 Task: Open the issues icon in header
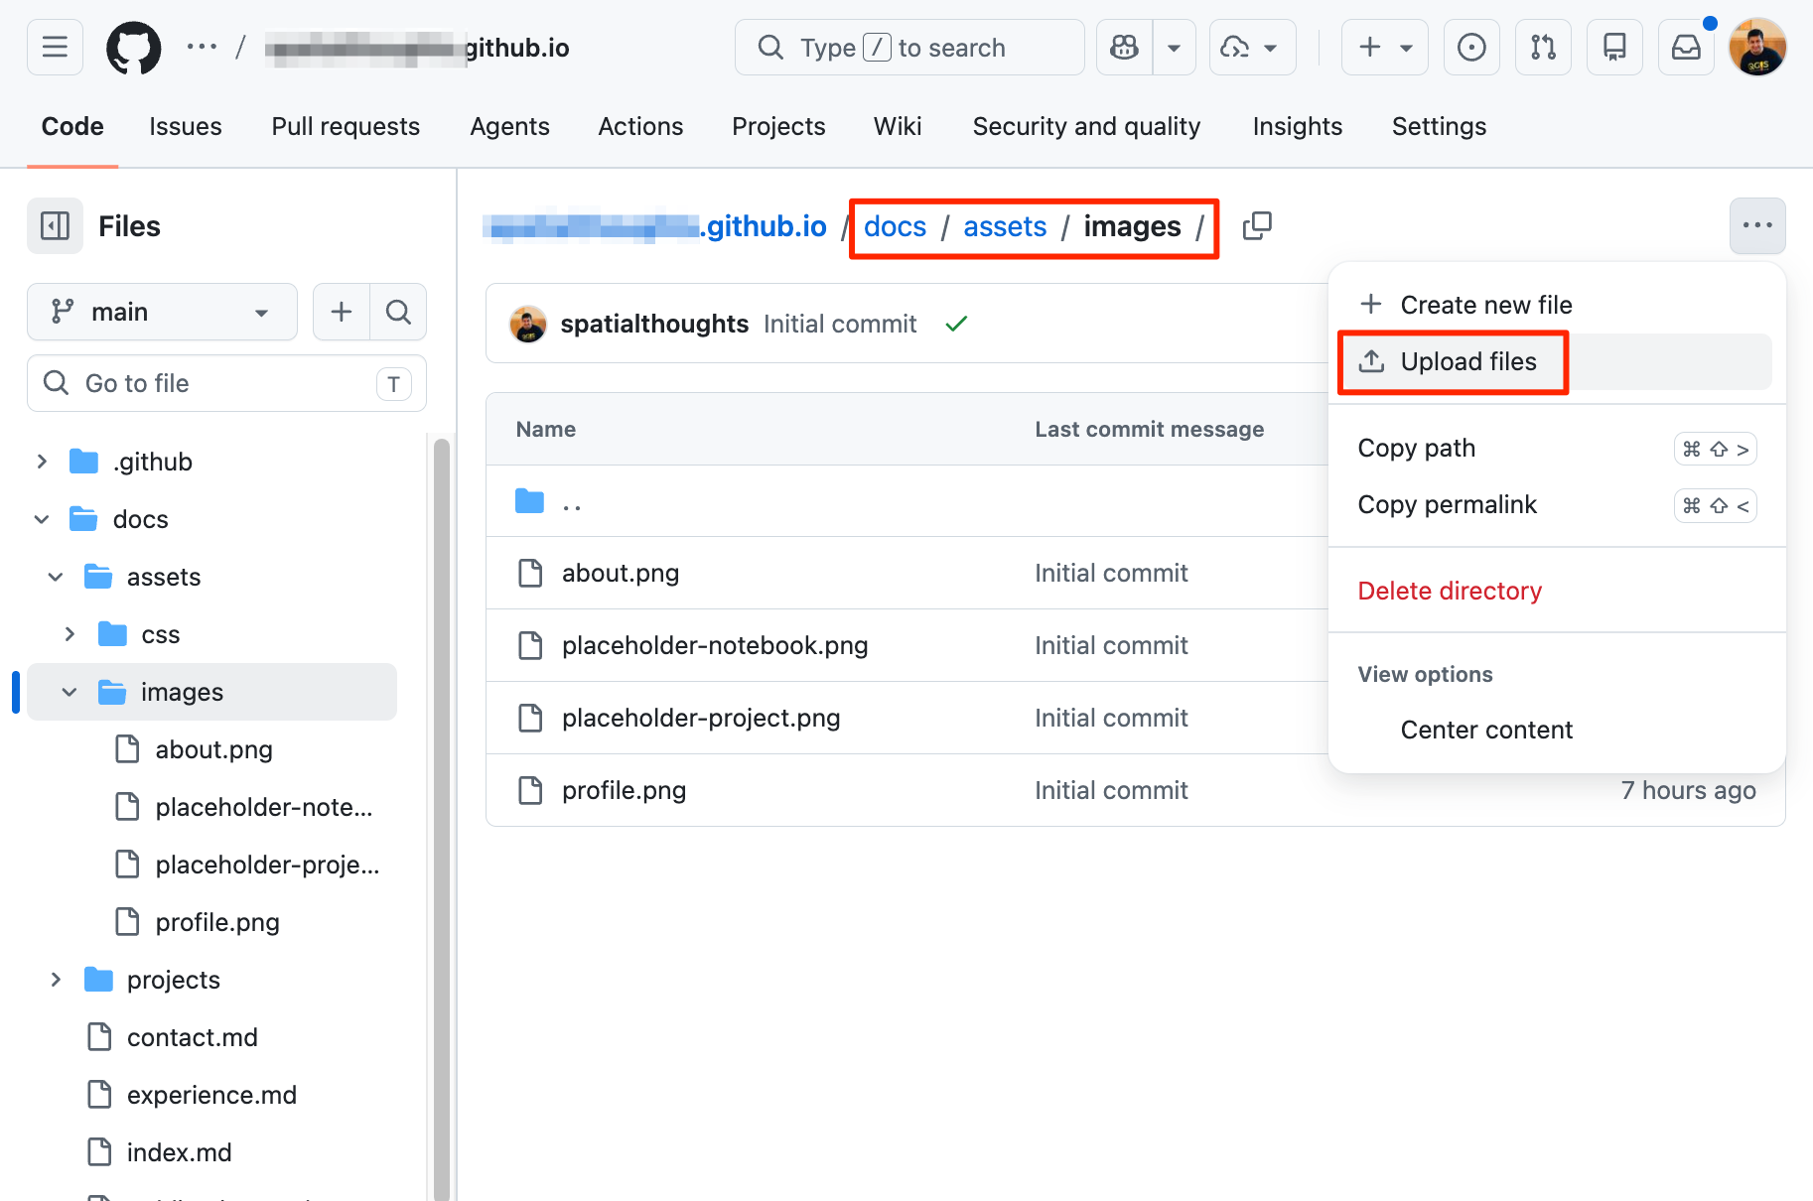1470,48
